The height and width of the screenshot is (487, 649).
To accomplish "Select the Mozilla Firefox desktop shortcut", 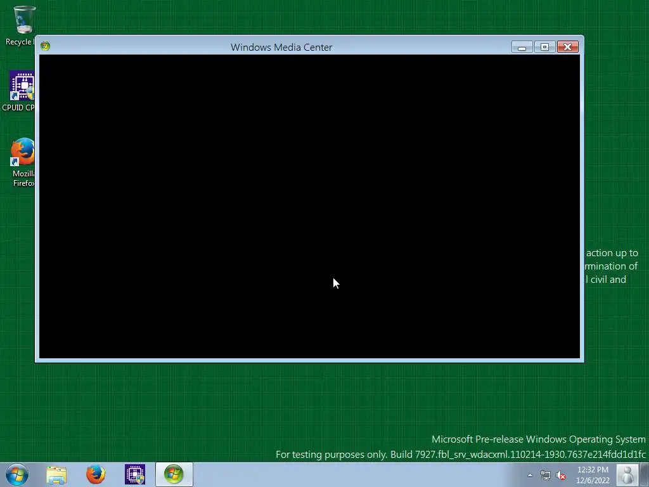I will click(x=22, y=162).
